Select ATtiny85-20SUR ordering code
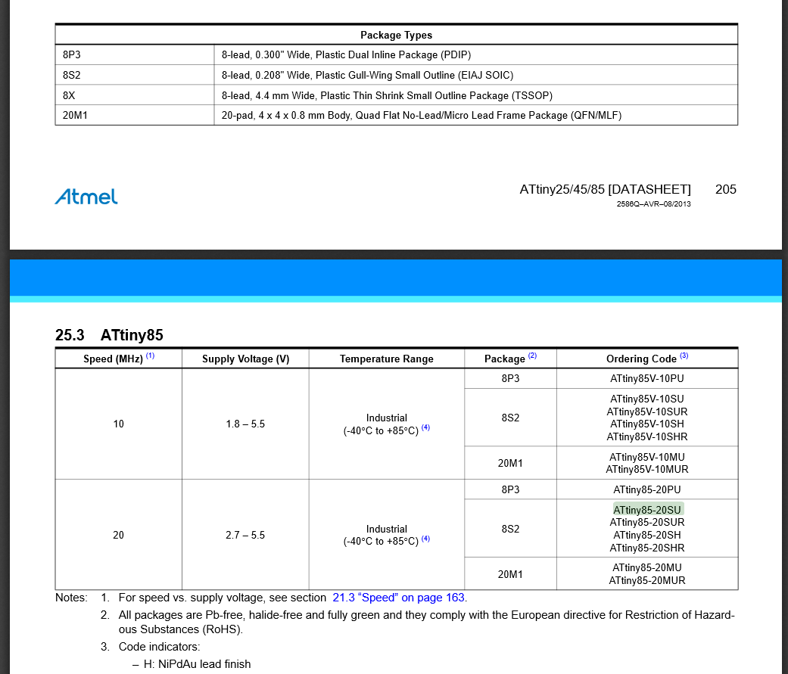Image resolution: width=788 pixels, height=674 pixels. tap(647, 522)
